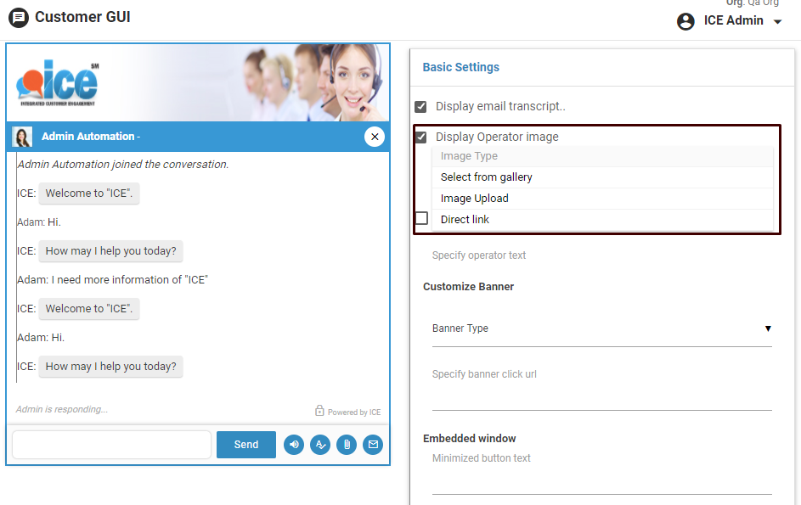Click the sound toggle icon in chat

[x=294, y=445]
